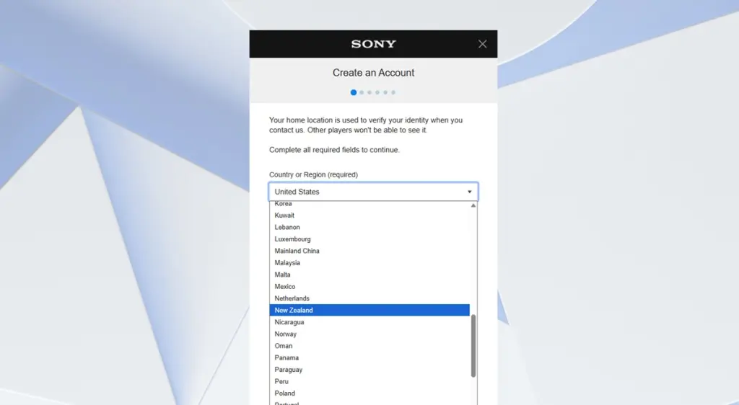Click the dropdown arrow beside United States
739x405 pixels.
[x=469, y=192]
